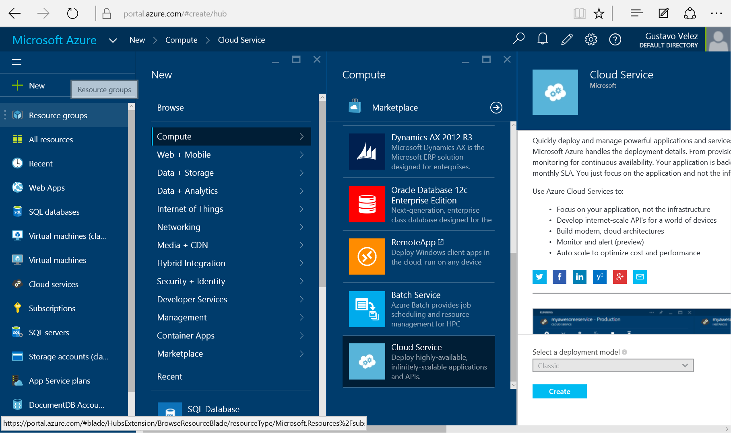This screenshot has height=433, width=731.
Task: Expand the Networking category
Action: 231,227
